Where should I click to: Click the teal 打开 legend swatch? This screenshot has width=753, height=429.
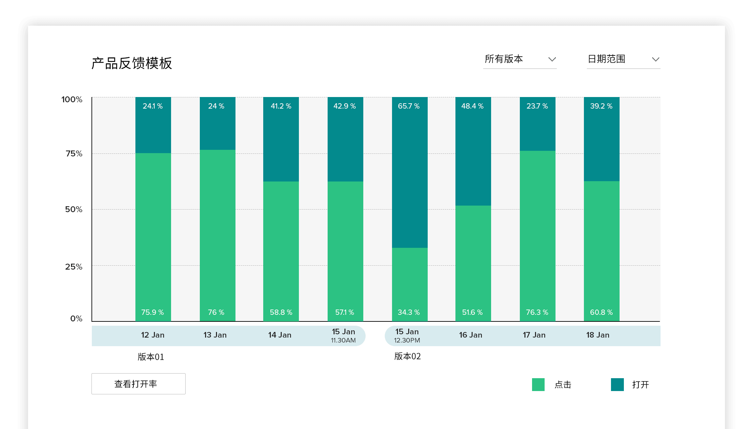pyautogui.click(x=617, y=384)
